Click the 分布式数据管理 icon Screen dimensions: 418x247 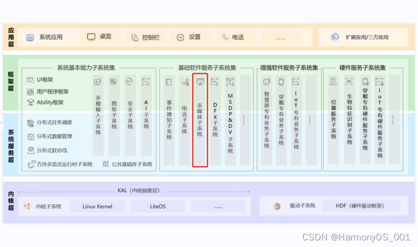(31, 136)
